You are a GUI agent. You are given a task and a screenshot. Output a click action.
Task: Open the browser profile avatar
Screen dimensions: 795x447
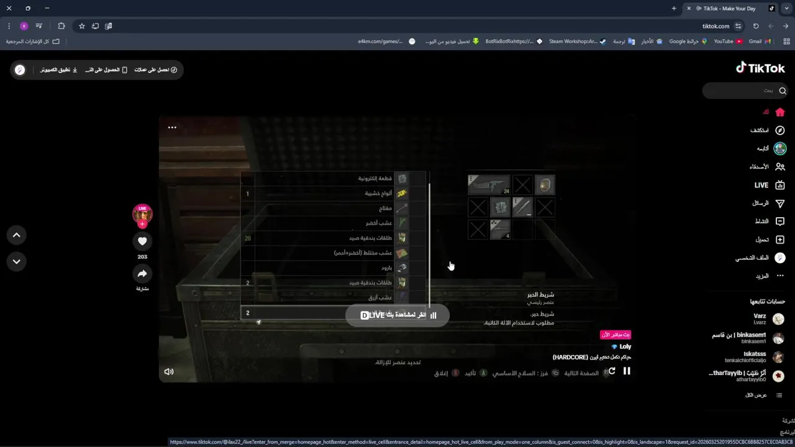(24, 26)
